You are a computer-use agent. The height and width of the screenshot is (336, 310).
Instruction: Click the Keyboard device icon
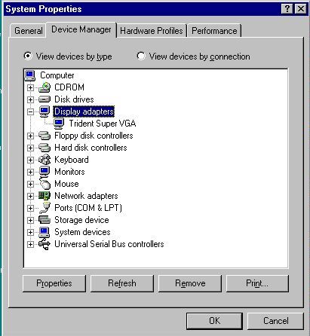pos(45,160)
